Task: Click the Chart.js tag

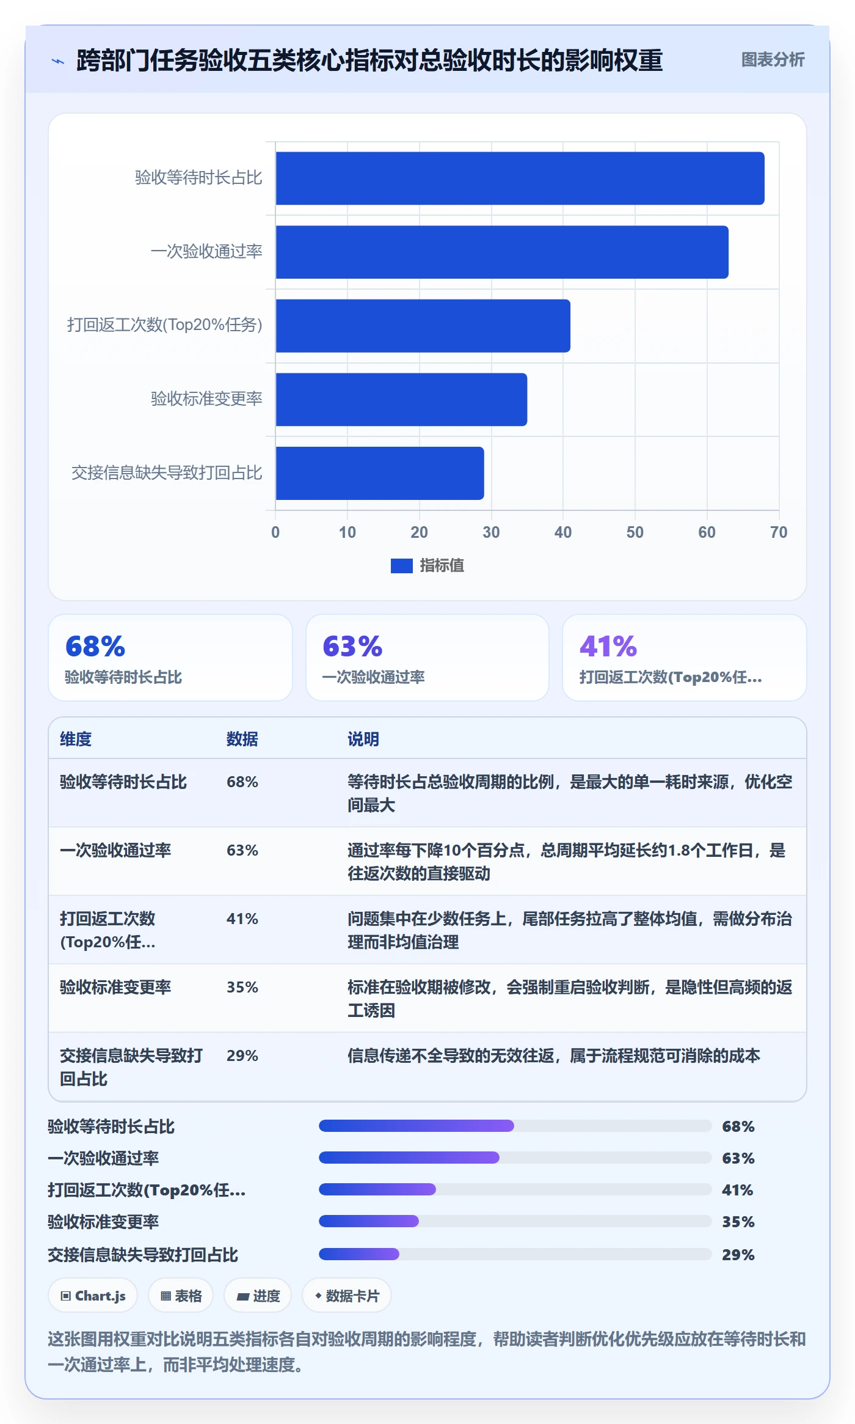Action: (93, 1296)
